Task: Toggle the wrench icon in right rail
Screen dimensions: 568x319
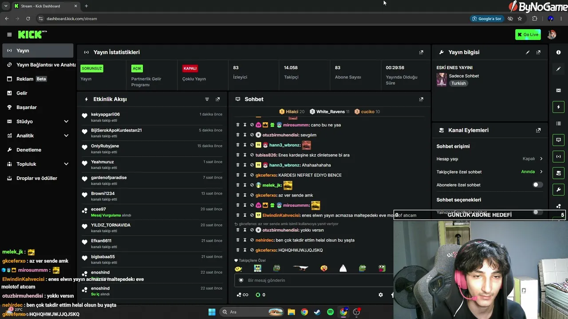Action: [558, 190]
